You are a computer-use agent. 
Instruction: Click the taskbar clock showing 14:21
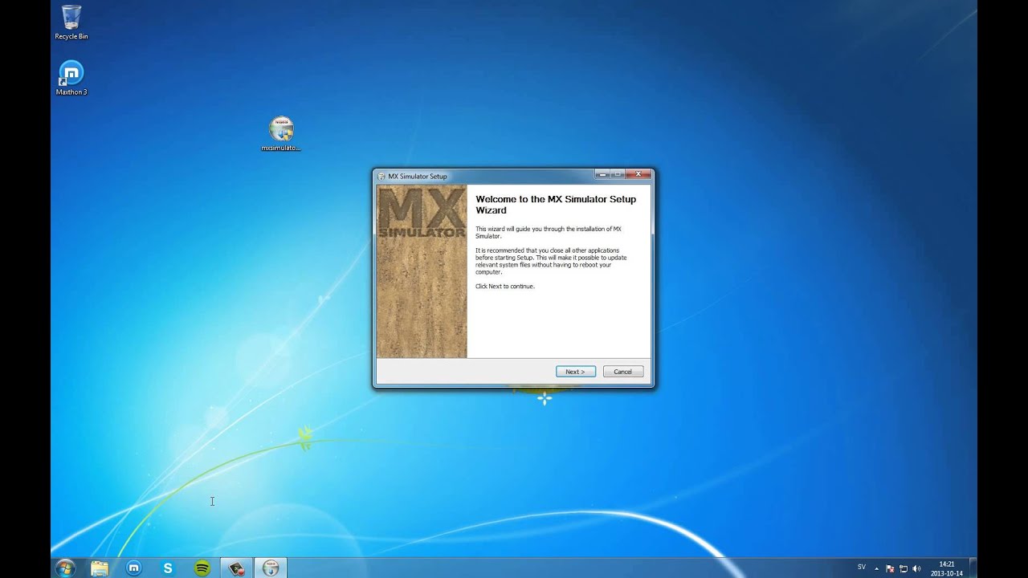click(947, 568)
